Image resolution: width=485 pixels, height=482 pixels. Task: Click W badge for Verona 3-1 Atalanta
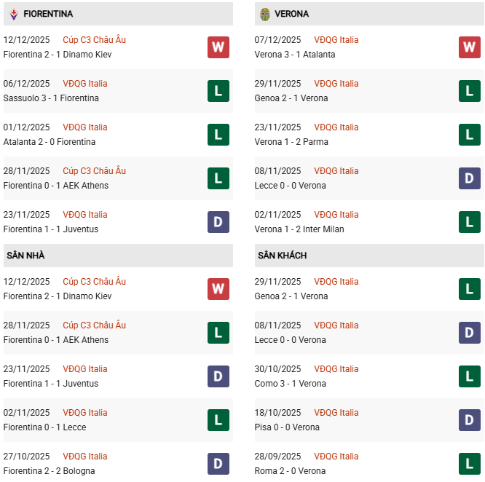[470, 47]
